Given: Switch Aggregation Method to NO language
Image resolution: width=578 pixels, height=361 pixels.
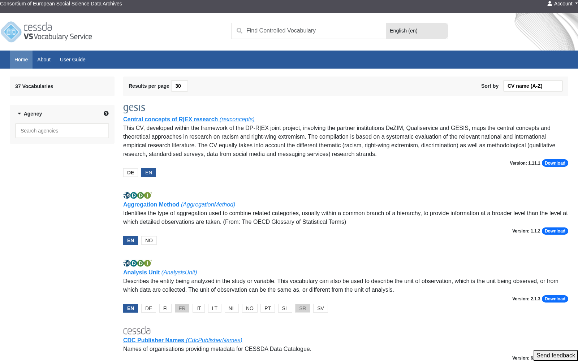Looking at the screenshot, I should (149, 240).
